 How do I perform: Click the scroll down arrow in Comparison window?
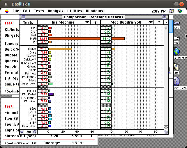[166, 127]
